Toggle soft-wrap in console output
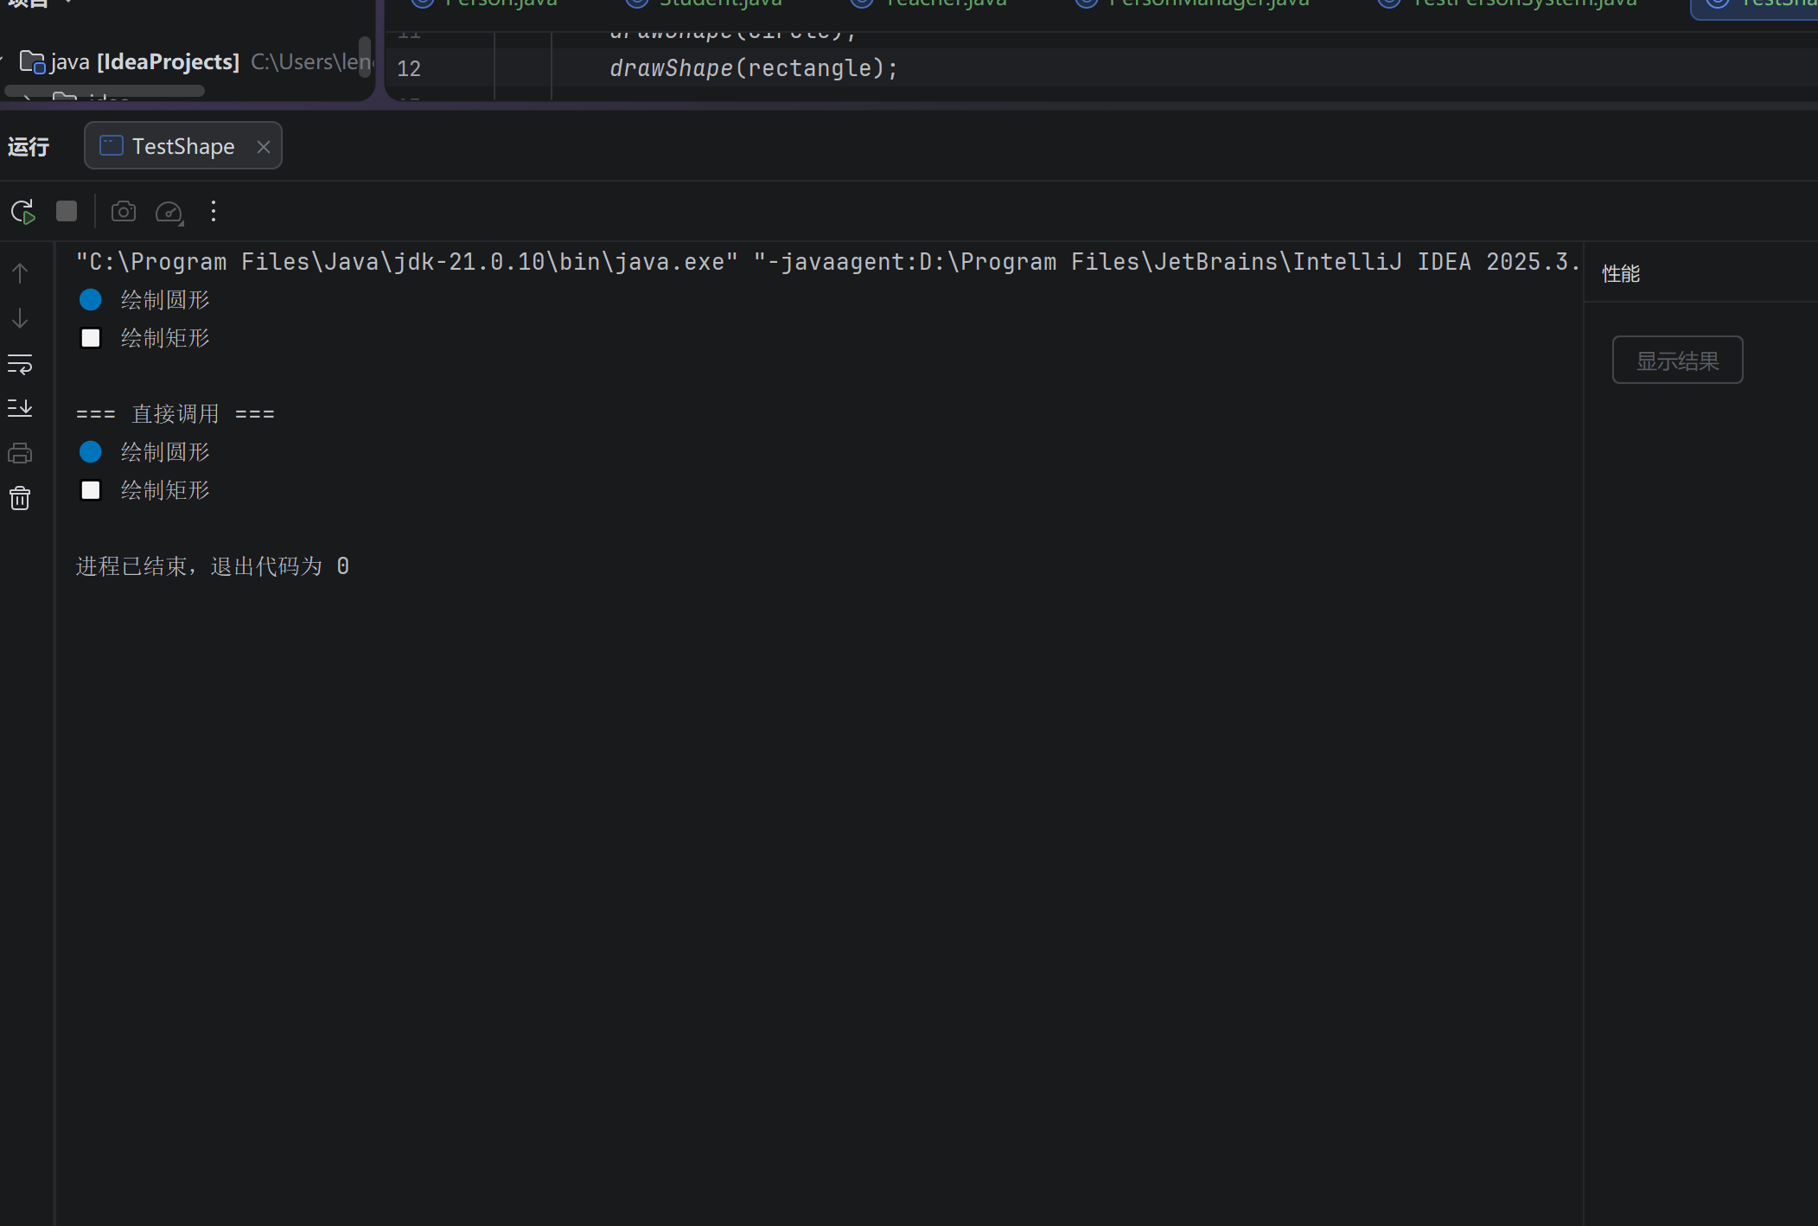The image size is (1818, 1226). coord(20,364)
